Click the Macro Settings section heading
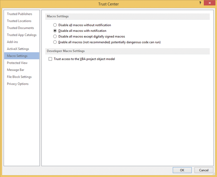Screen dimensions: 217x177 click(58, 16)
